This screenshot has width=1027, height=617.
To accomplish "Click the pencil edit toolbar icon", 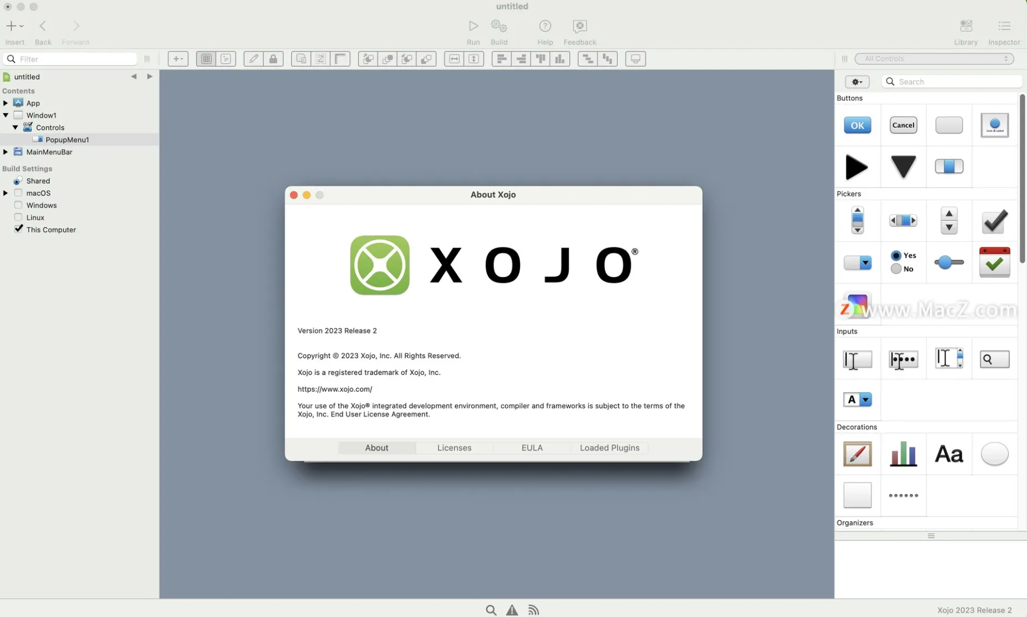I will (x=254, y=59).
